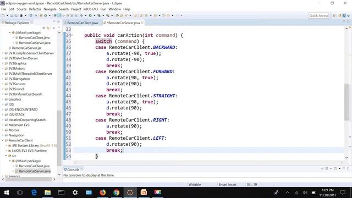
Task: Click the New file toolbar icon
Action: pos(3,15)
